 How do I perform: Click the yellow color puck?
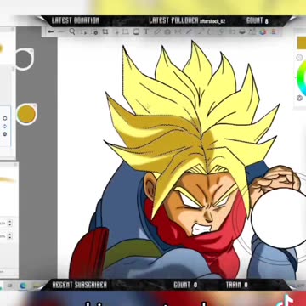[26, 114]
